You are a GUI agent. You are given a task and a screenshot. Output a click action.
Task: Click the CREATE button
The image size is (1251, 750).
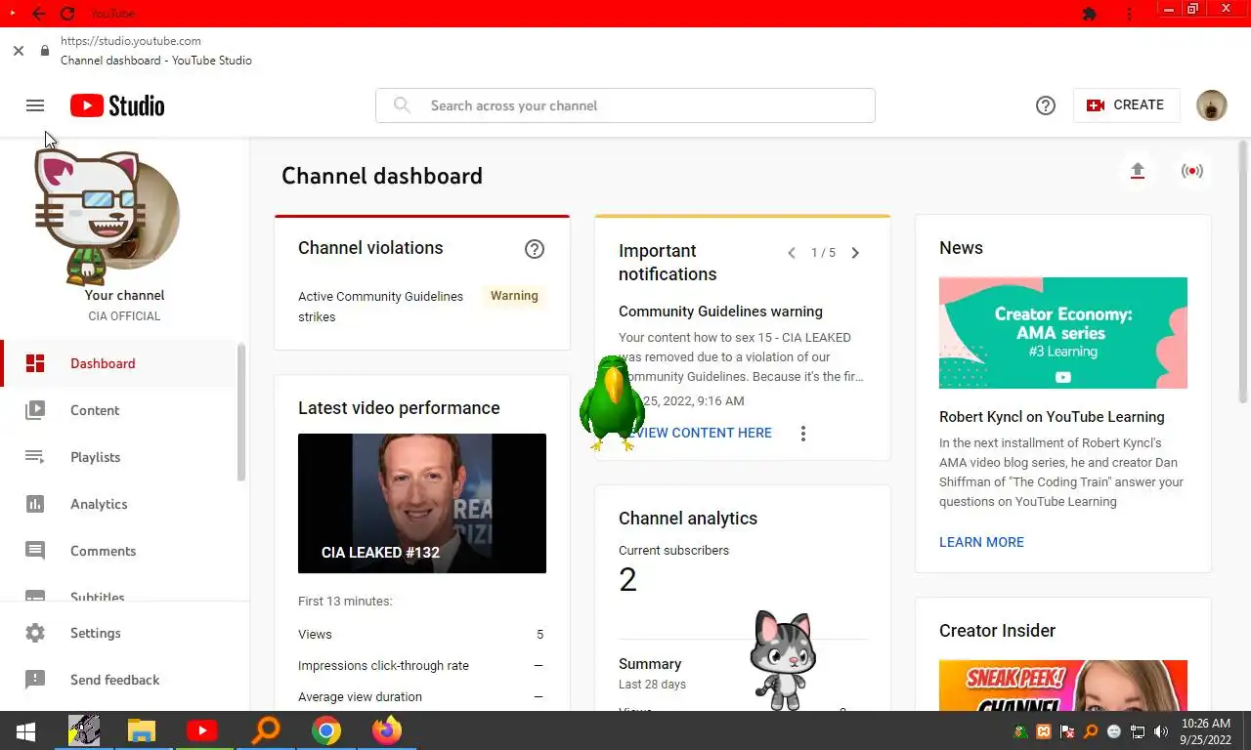(1126, 105)
